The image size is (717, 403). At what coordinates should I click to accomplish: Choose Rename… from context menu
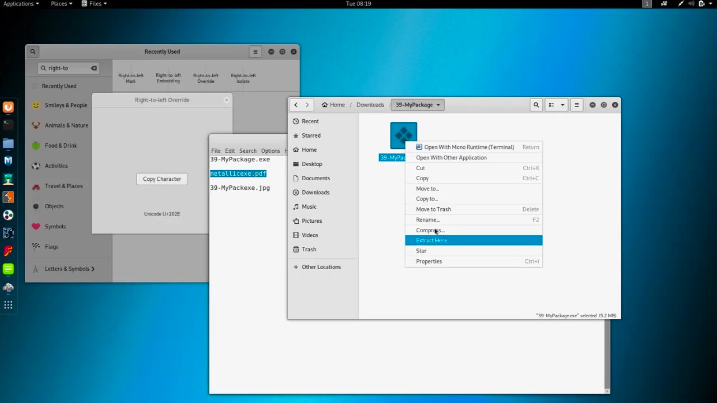click(x=473, y=219)
